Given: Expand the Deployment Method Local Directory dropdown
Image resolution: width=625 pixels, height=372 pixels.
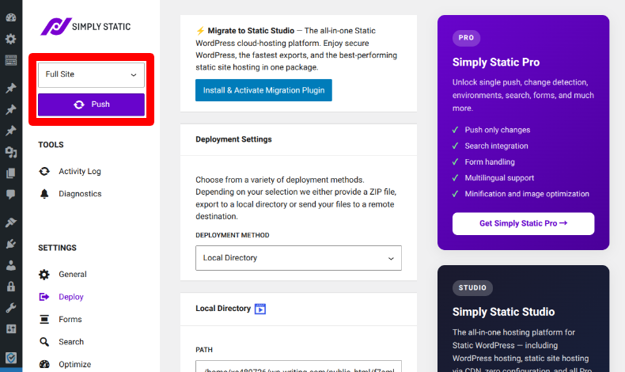Looking at the screenshot, I should tap(298, 258).
